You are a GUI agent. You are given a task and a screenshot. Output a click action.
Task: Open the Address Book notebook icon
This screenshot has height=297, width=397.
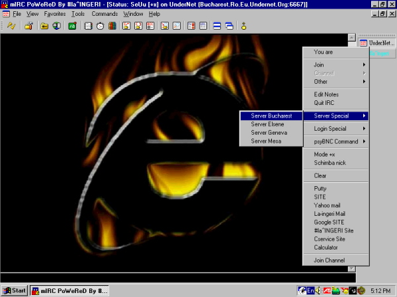pos(88,26)
